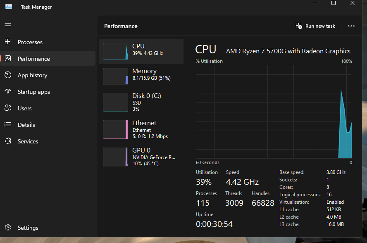Click the L3 cache 16.0 MB value
Screen dimensions: 367x243
[x=335, y=224]
